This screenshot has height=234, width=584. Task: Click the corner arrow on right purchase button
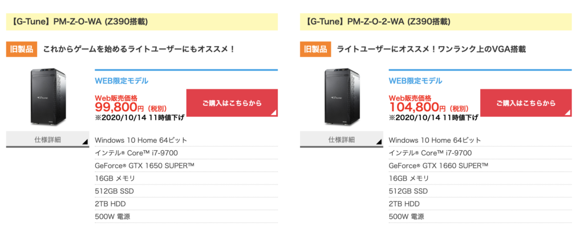(567, 113)
